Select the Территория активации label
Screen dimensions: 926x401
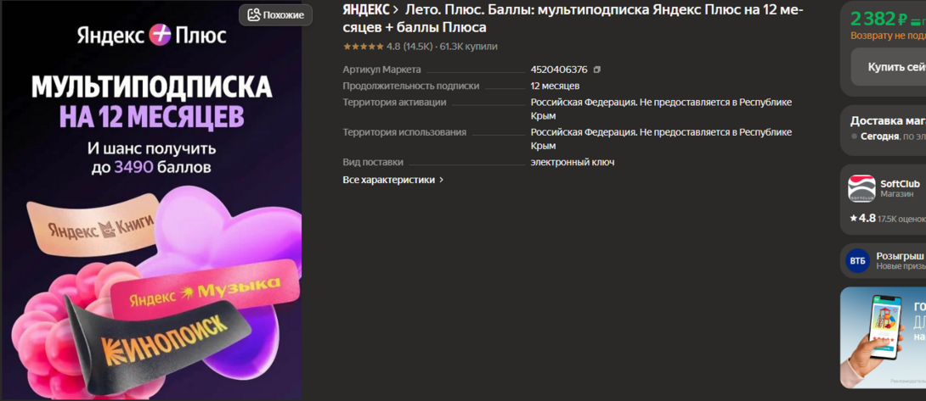coord(394,102)
